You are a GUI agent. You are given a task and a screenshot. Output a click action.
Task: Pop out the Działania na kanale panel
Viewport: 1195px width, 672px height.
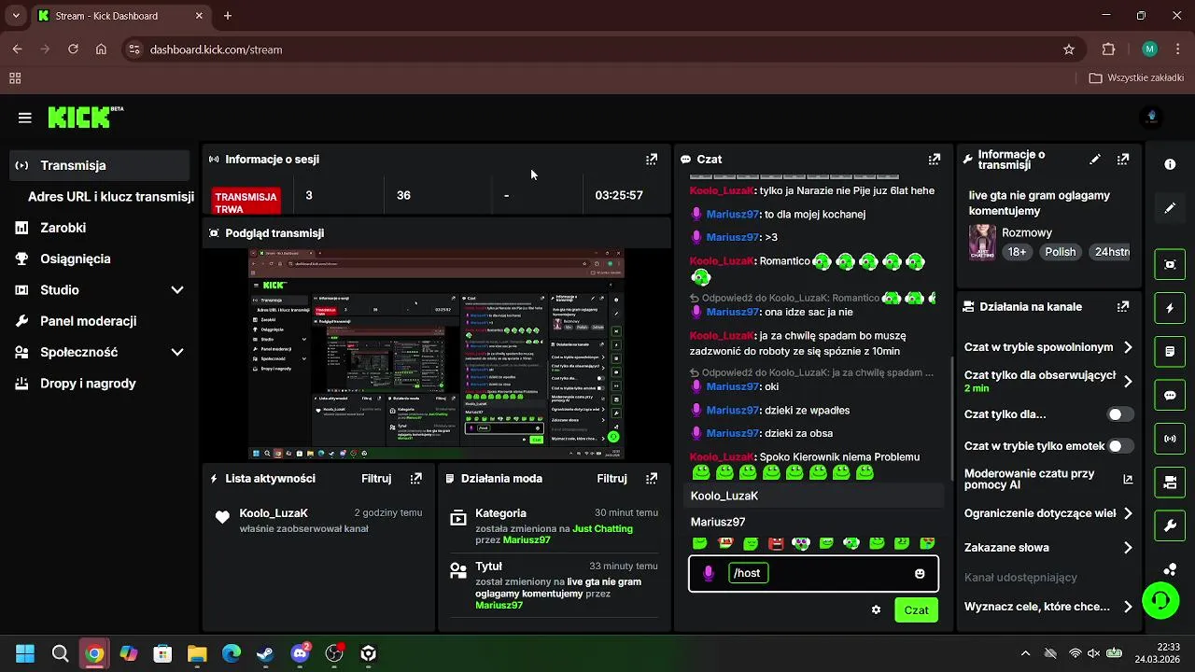1123,306
